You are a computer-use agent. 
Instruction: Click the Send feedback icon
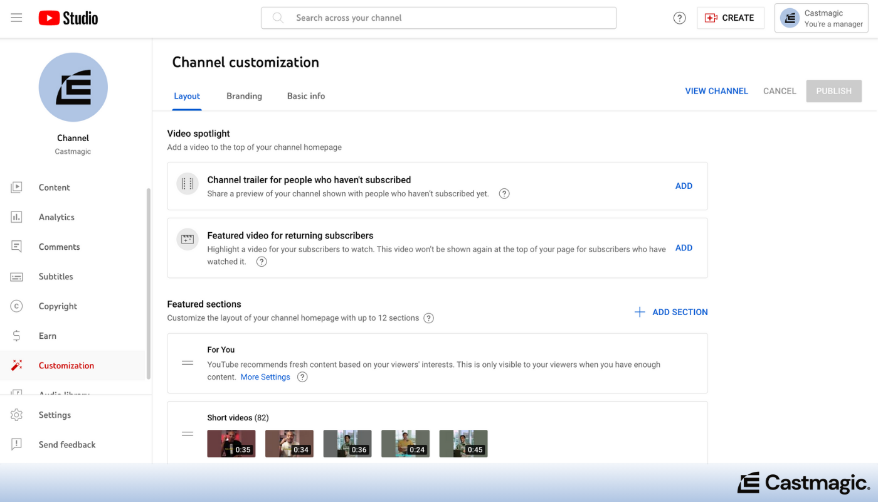click(16, 444)
